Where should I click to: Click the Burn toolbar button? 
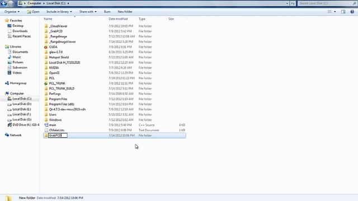pyautogui.click(x=107, y=12)
